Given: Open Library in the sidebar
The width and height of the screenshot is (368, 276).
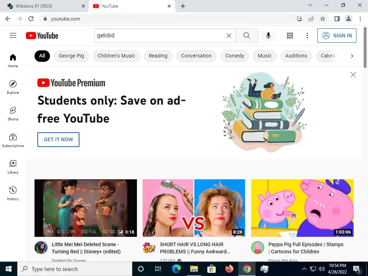Looking at the screenshot, I should tap(13, 167).
